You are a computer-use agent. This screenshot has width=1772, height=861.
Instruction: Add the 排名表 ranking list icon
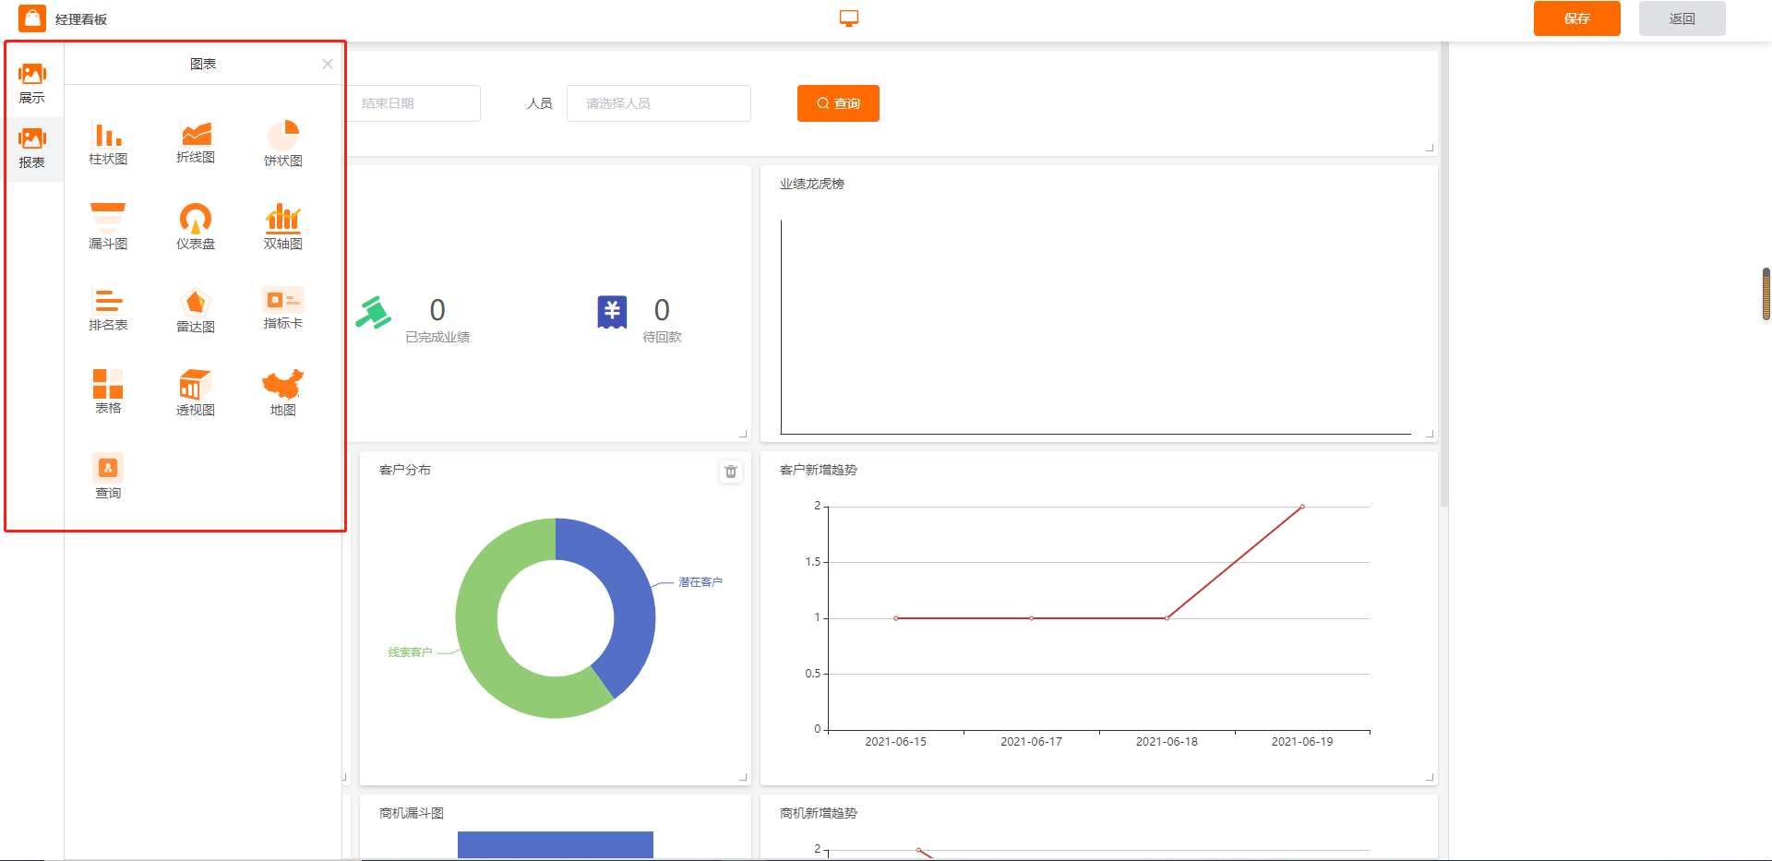click(108, 300)
